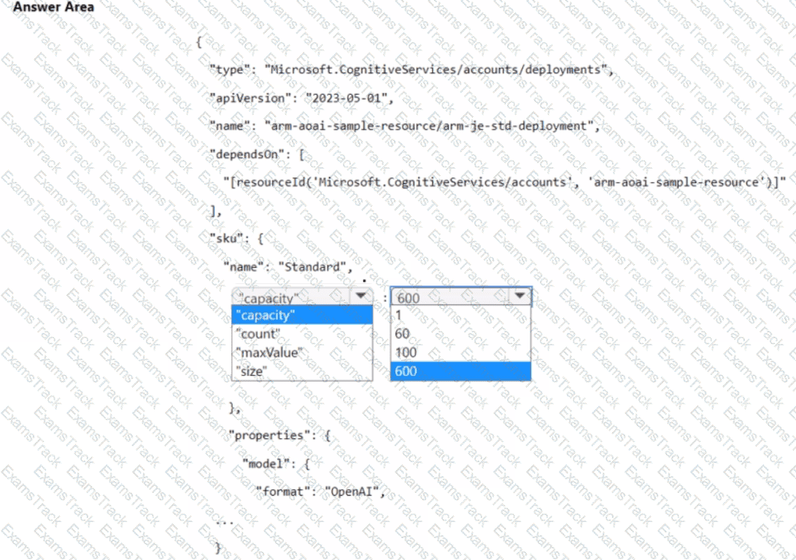The image size is (796, 560).
Task: Click the "format": "OpenAI" line
Action: coord(320,491)
